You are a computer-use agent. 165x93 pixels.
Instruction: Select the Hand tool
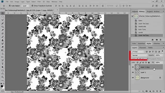(3, 74)
